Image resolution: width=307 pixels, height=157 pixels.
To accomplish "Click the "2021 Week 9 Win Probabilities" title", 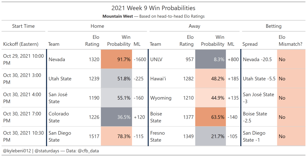I will pyautogui.click(x=153, y=8).
